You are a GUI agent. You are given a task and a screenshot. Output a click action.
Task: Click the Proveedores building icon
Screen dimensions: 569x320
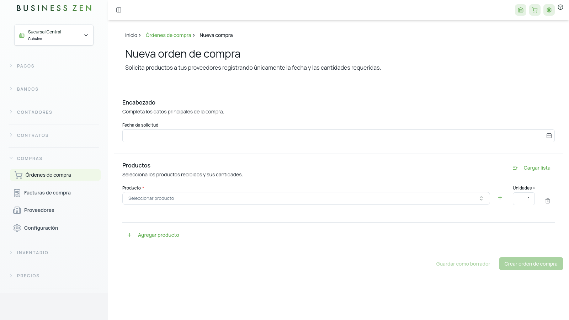click(x=17, y=210)
